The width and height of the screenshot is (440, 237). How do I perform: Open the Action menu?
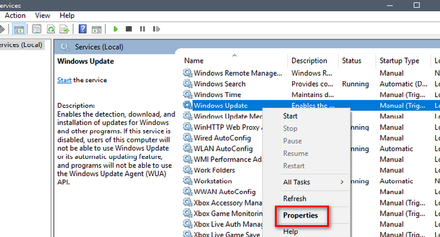tap(15, 15)
